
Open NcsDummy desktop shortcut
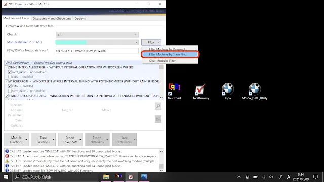(x=201, y=91)
